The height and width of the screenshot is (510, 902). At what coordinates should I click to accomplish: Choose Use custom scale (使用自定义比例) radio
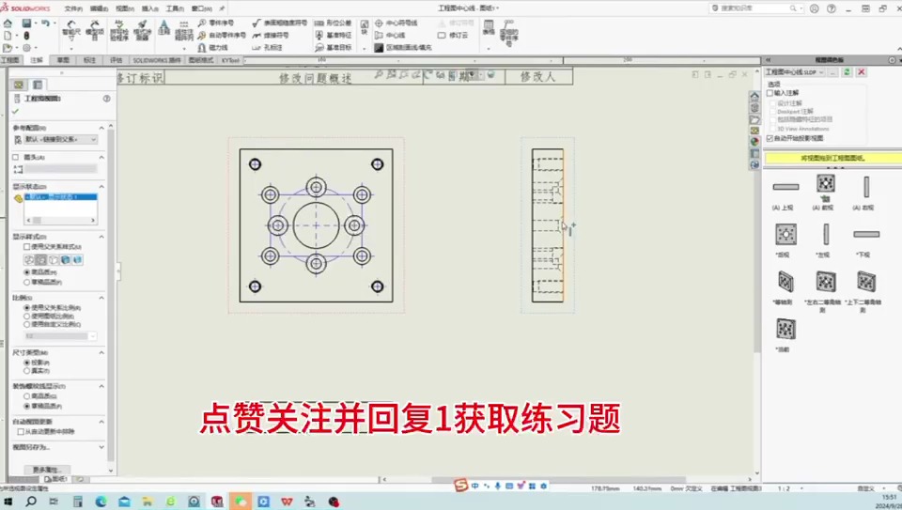tap(27, 324)
